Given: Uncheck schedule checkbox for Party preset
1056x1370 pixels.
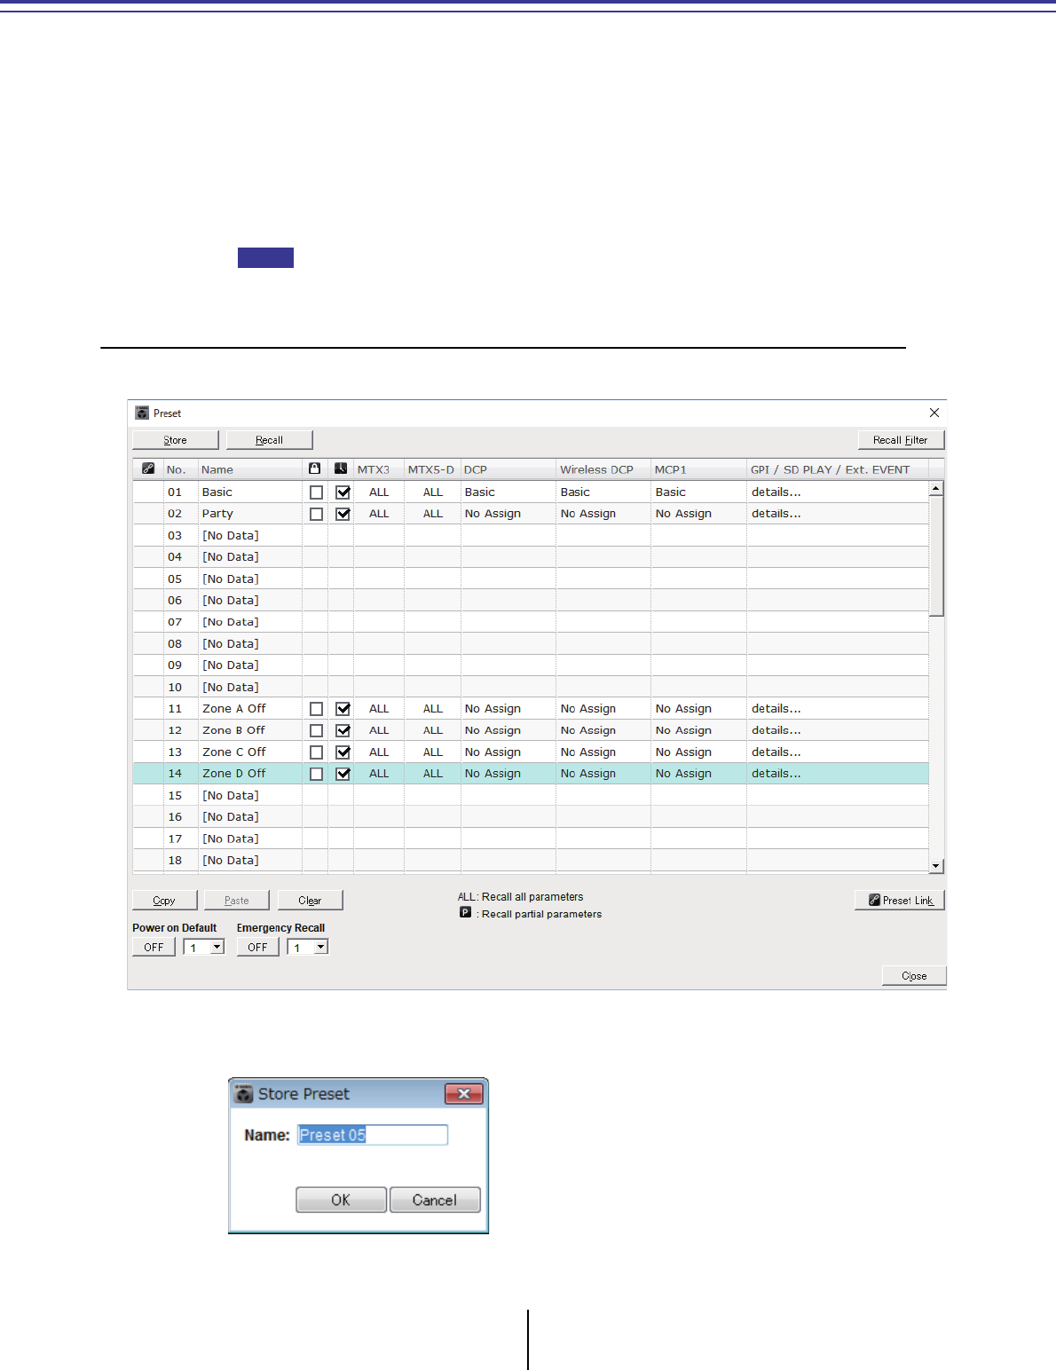Looking at the screenshot, I should (343, 514).
